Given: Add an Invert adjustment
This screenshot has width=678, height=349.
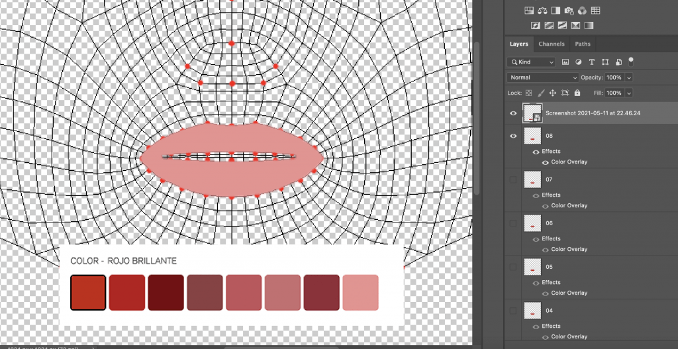Looking at the screenshot, I should (x=535, y=26).
